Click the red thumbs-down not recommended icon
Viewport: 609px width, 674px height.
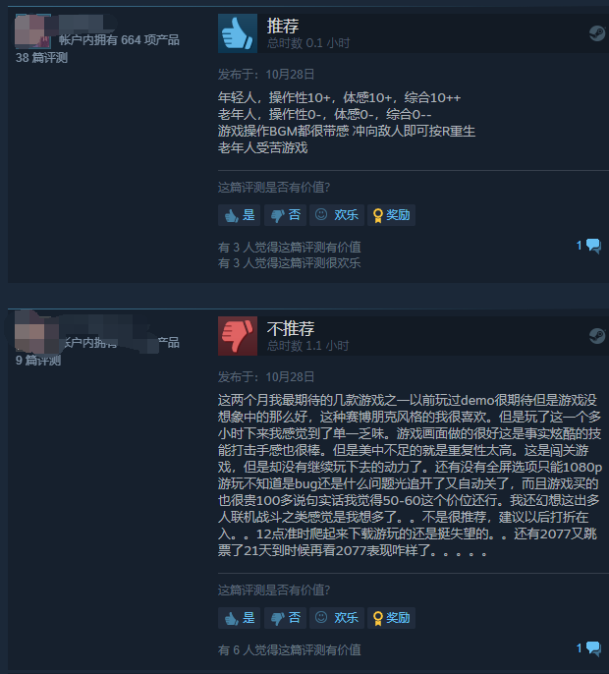pos(238,336)
